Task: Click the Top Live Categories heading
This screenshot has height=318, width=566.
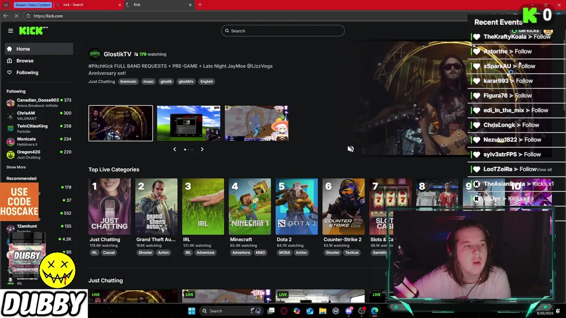Action: point(114,170)
